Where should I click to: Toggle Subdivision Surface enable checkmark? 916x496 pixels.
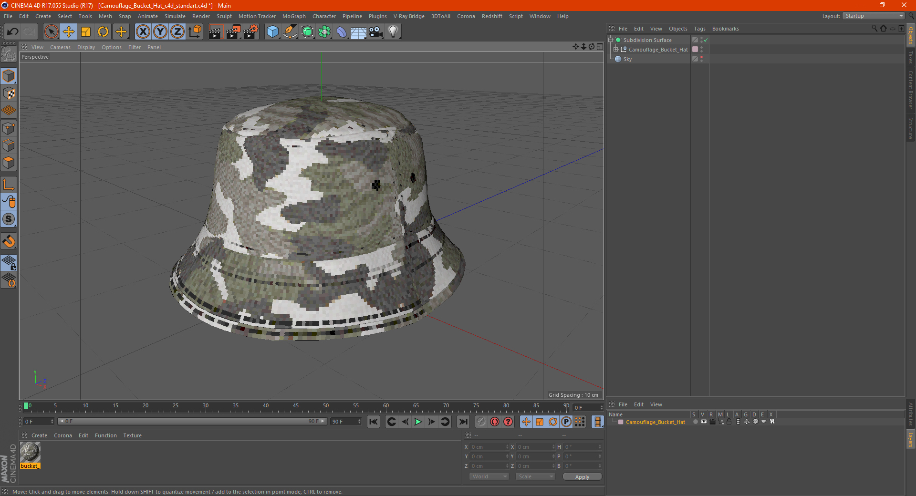[x=706, y=40]
